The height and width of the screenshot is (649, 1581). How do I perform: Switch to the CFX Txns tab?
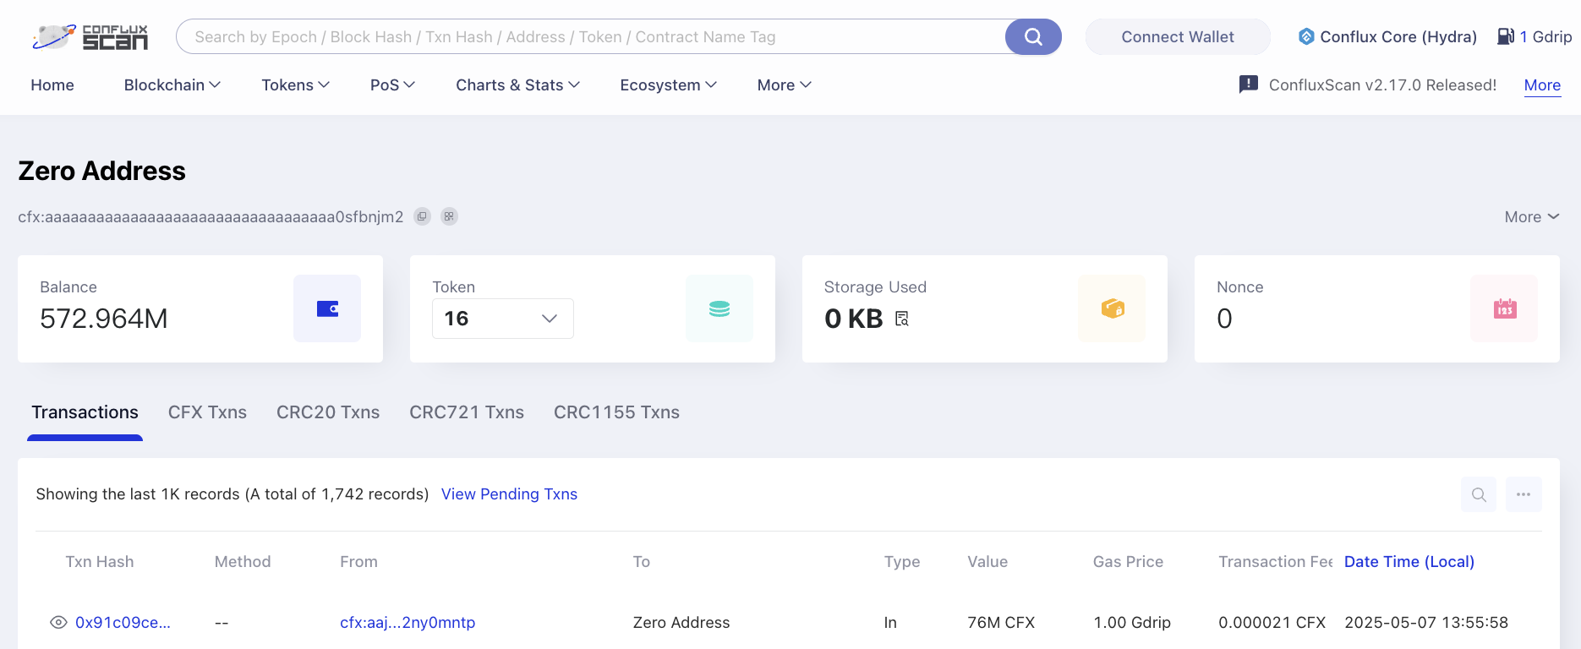[207, 412]
